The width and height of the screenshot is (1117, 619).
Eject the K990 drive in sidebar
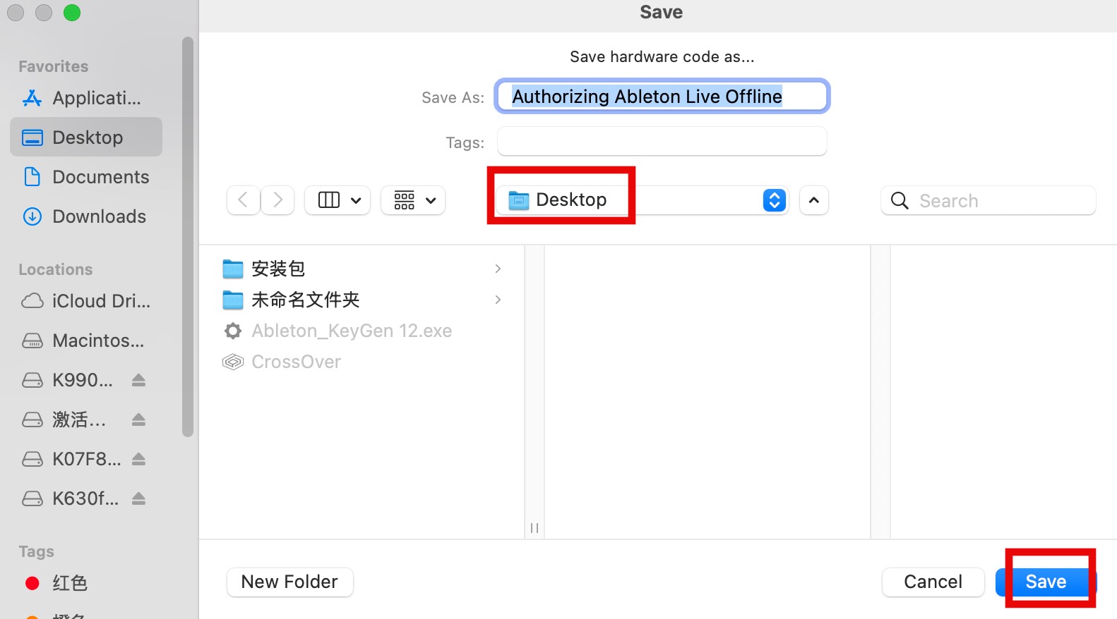click(x=138, y=381)
